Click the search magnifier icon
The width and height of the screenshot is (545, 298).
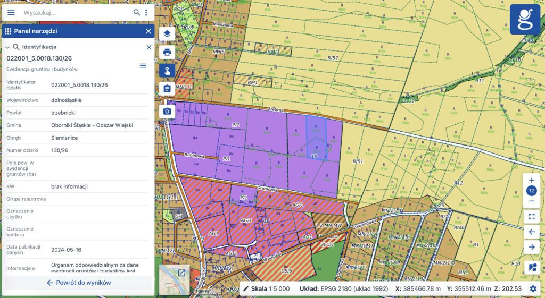[137, 12]
